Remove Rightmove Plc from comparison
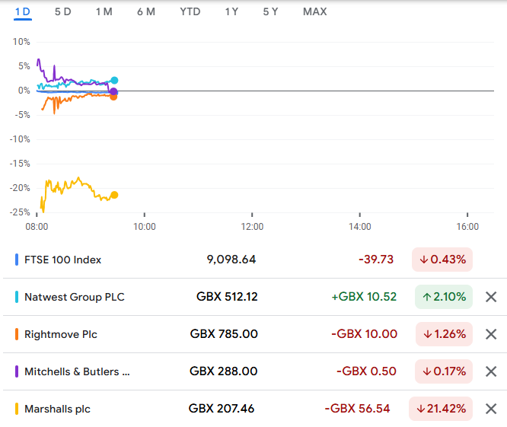 point(491,334)
